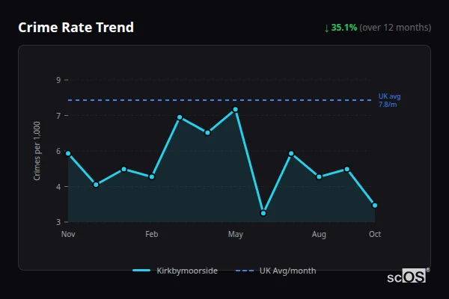Click the dashed UK average line
Image resolution: width=449 pixels, height=299 pixels.
tap(219, 100)
